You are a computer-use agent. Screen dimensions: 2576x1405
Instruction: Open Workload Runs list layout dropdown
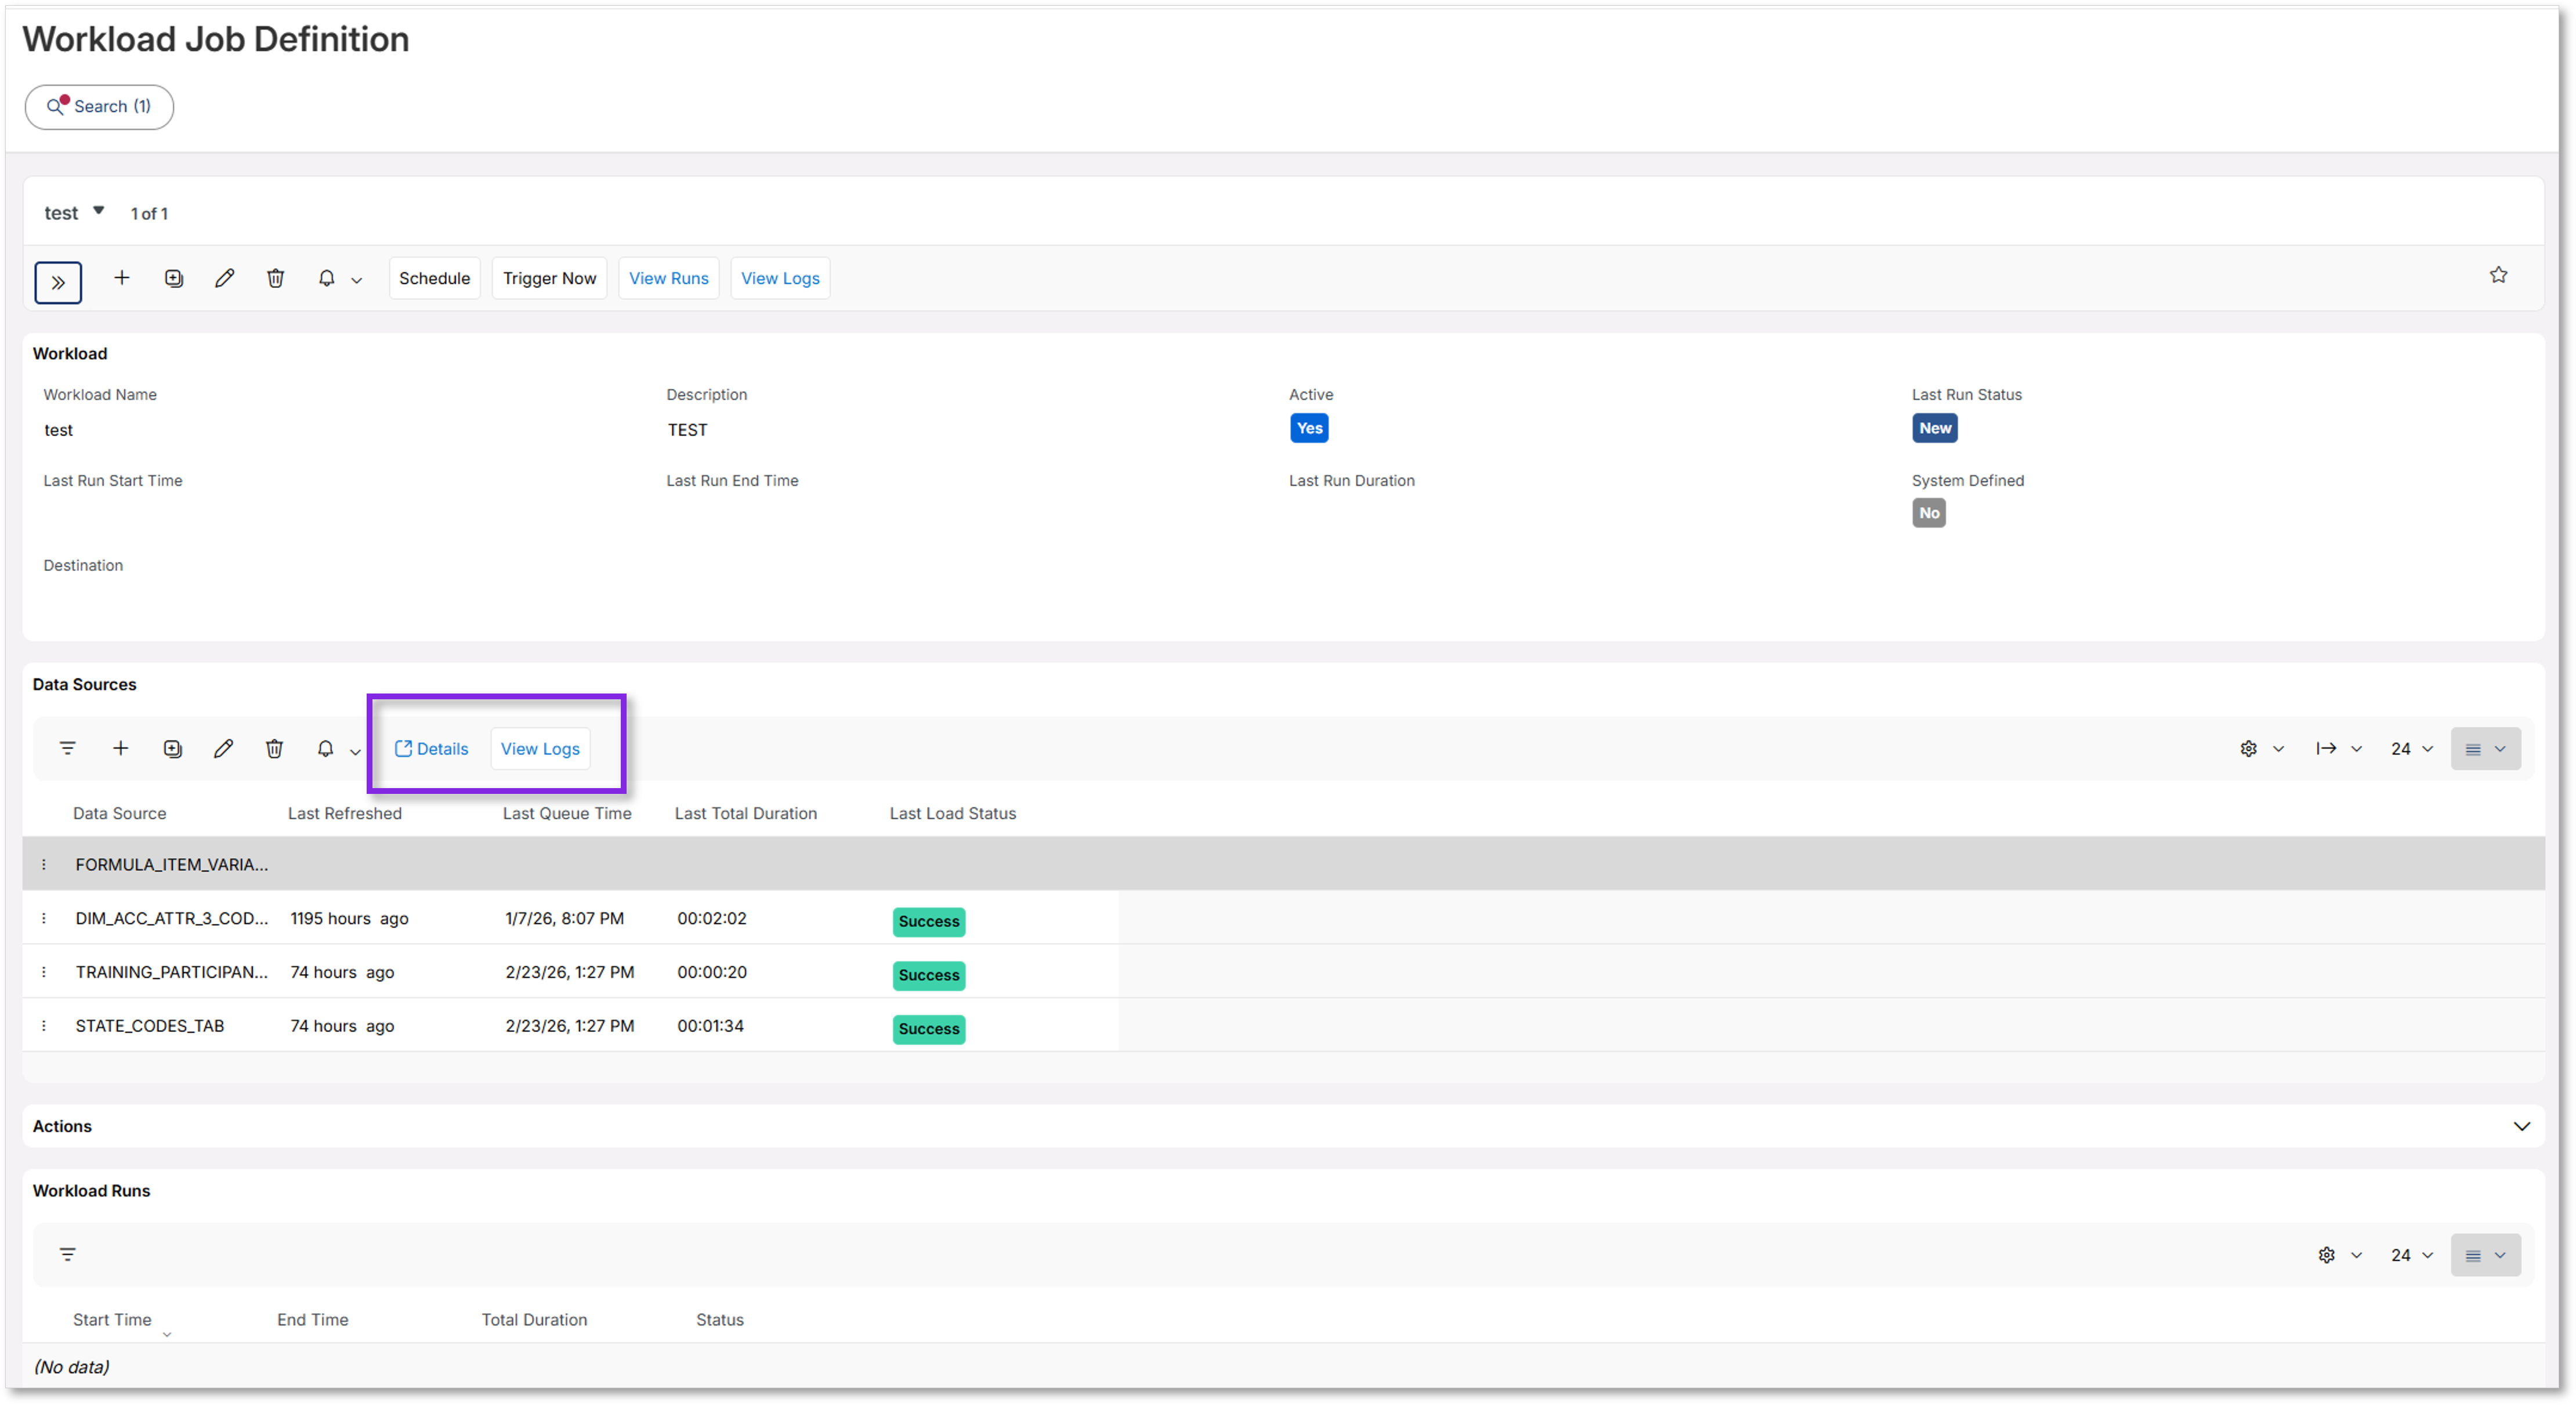click(x=2485, y=1255)
